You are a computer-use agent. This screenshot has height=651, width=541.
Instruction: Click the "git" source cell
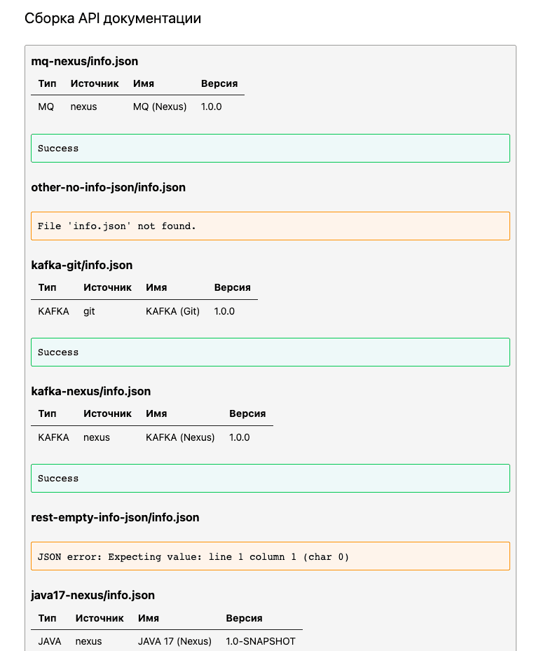click(89, 311)
